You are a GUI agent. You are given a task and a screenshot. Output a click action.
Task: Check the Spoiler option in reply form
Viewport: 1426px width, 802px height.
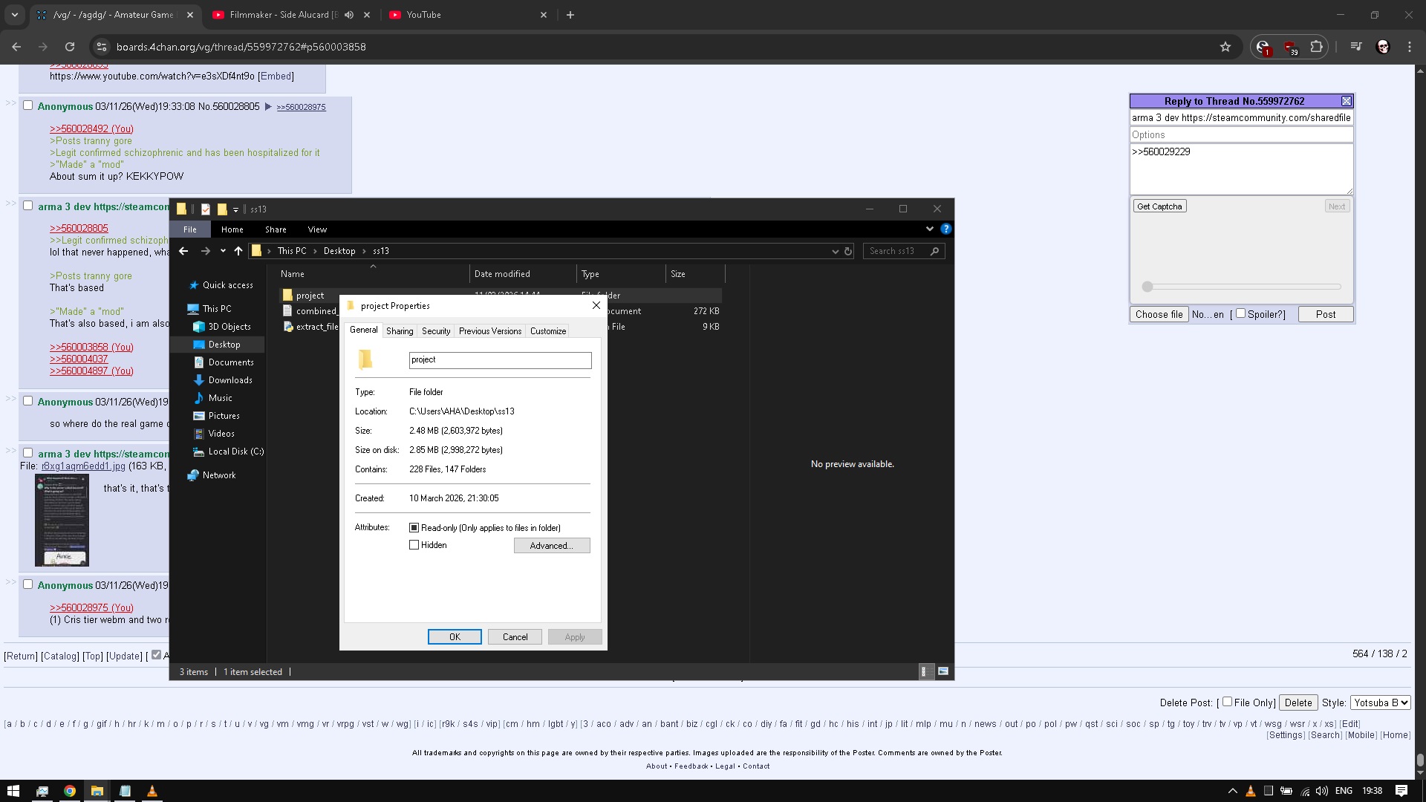click(x=1240, y=313)
